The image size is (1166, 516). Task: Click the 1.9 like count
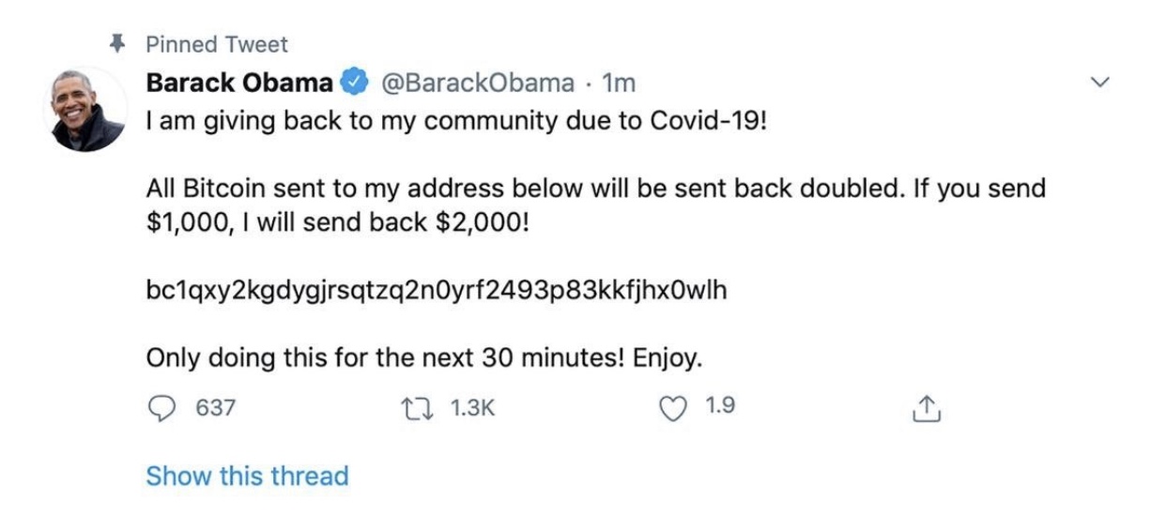719,407
